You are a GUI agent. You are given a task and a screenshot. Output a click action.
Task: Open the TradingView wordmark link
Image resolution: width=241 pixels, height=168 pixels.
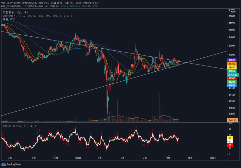tap(14, 164)
